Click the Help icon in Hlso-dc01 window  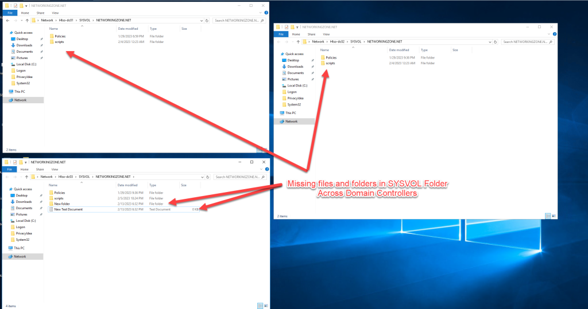pos(266,12)
